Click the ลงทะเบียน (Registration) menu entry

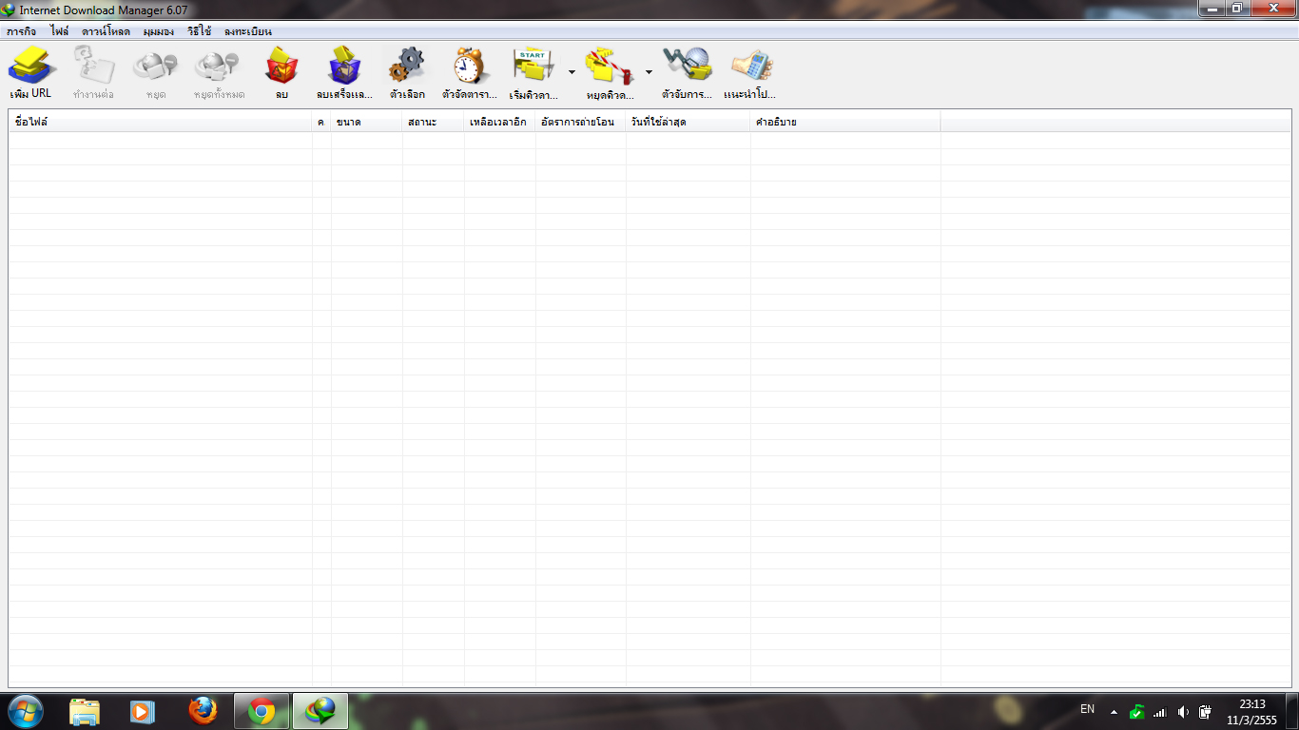[247, 30]
